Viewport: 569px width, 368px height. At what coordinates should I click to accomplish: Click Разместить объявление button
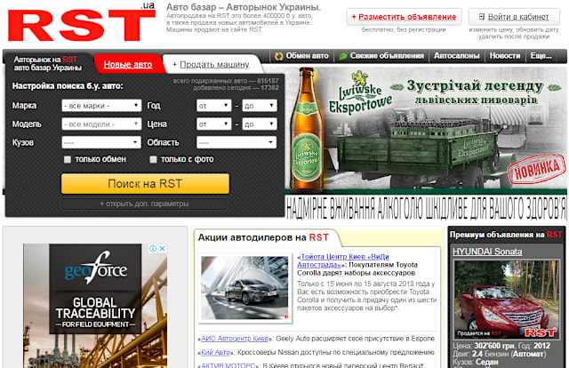click(404, 17)
